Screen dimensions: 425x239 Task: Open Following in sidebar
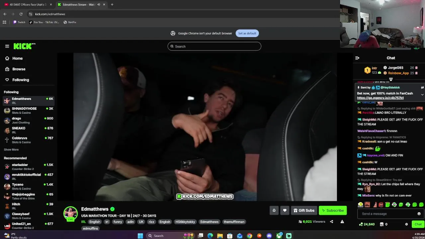17,80
